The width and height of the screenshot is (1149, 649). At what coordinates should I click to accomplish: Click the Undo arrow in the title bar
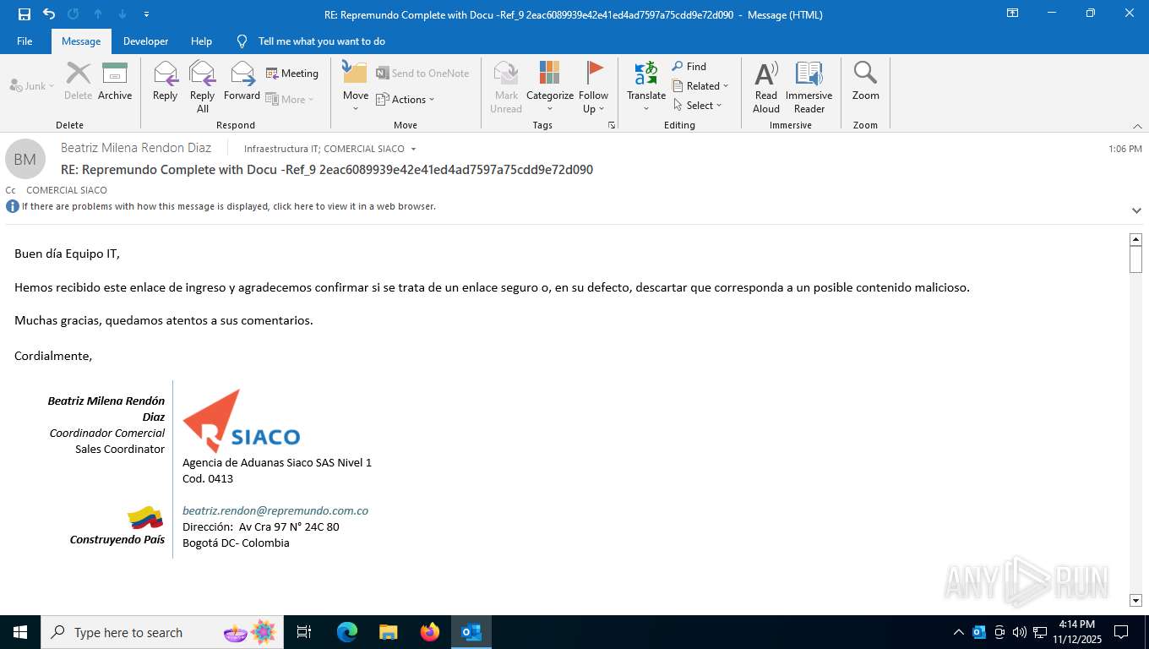tap(49, 14)
